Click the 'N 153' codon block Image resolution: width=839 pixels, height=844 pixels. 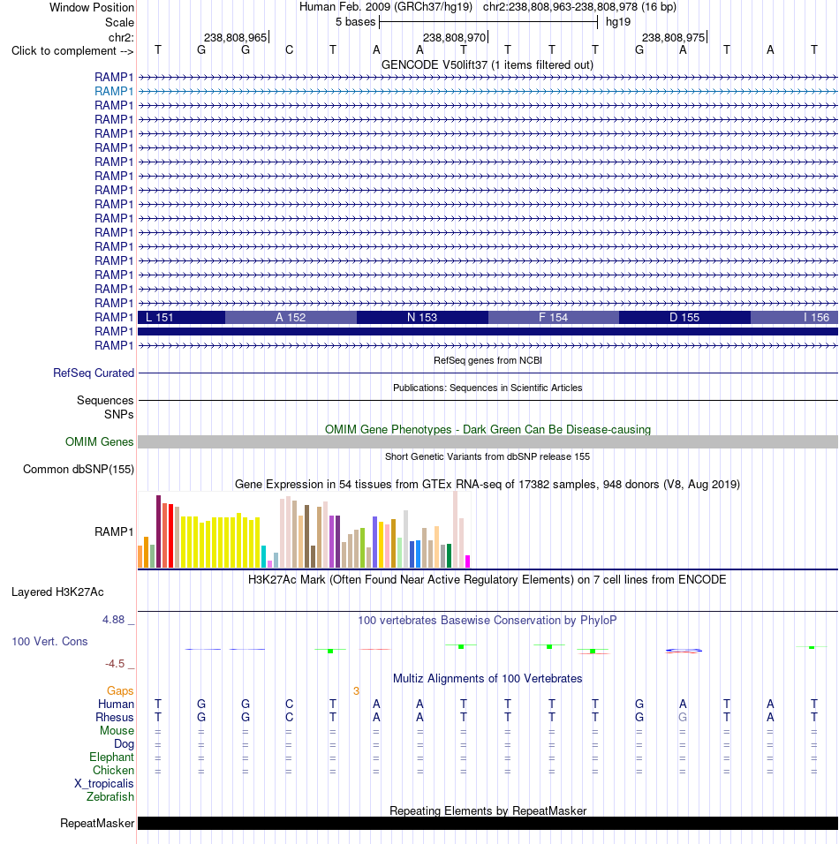[x=422, y=318]
